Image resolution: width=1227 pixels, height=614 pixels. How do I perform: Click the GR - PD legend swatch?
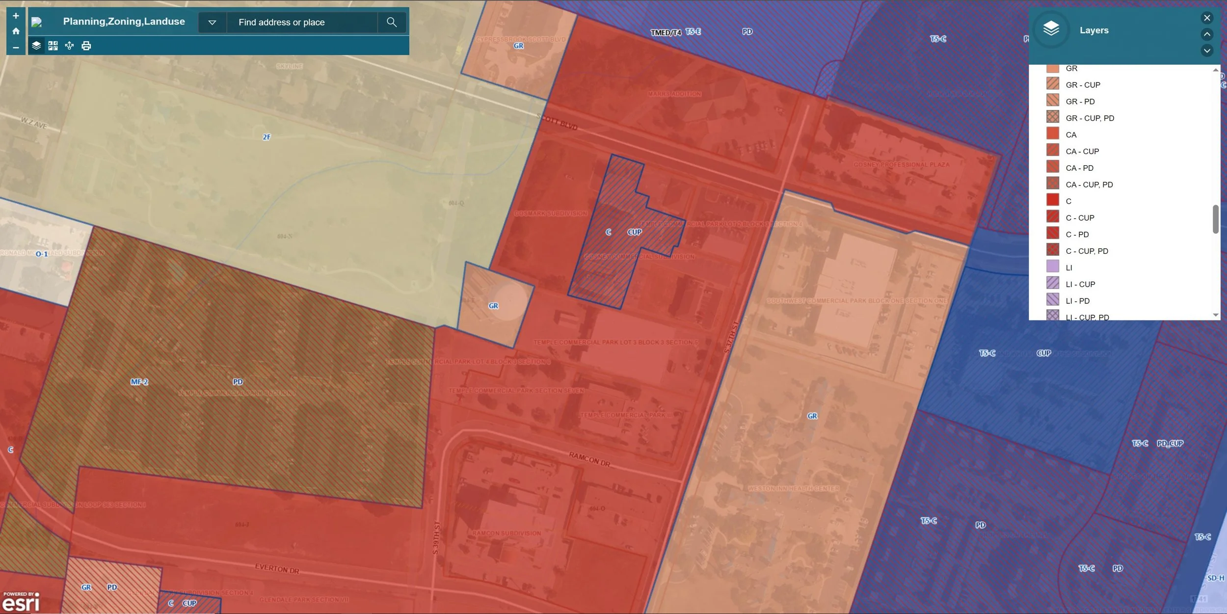click(1052, 101)
